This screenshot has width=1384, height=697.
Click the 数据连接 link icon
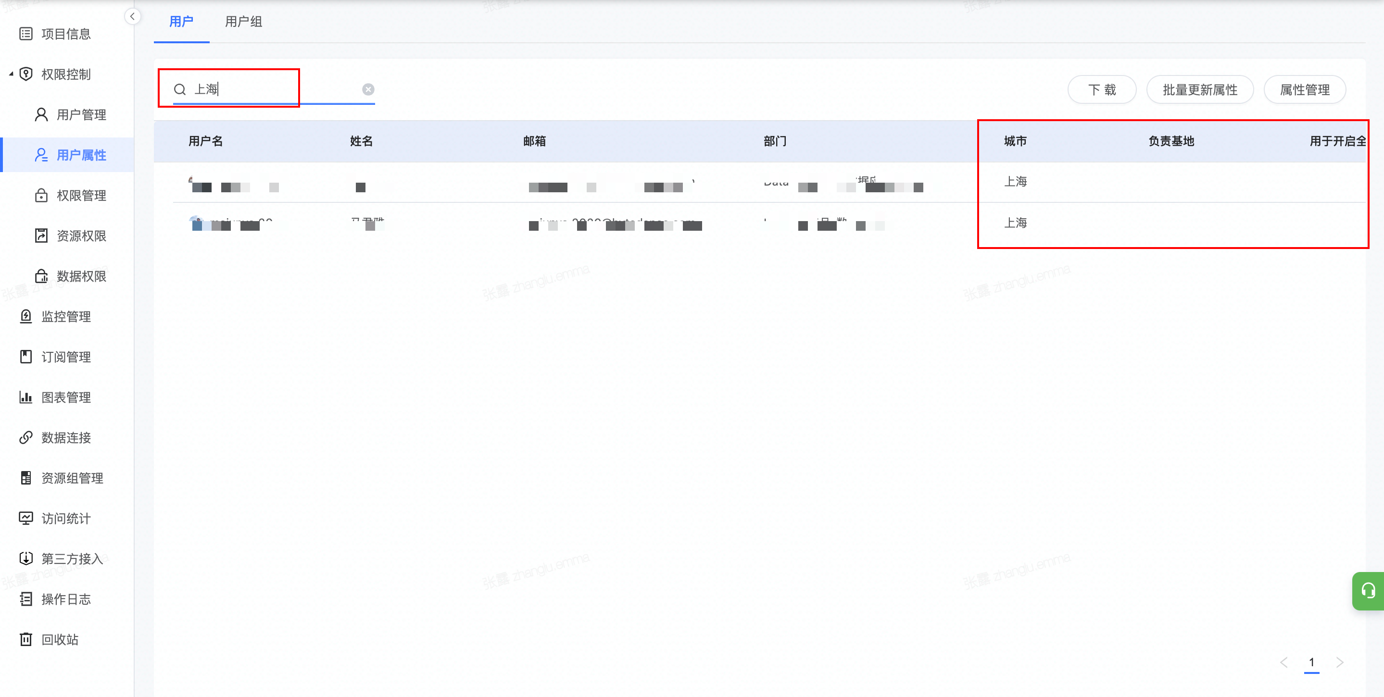click(x=26, y=437)
